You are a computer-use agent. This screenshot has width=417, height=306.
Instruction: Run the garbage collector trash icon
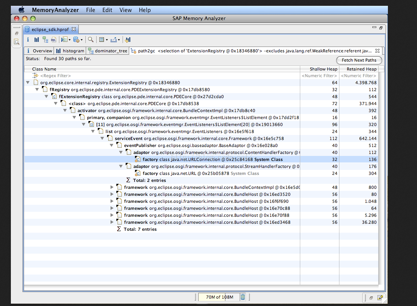click(243, 297)
